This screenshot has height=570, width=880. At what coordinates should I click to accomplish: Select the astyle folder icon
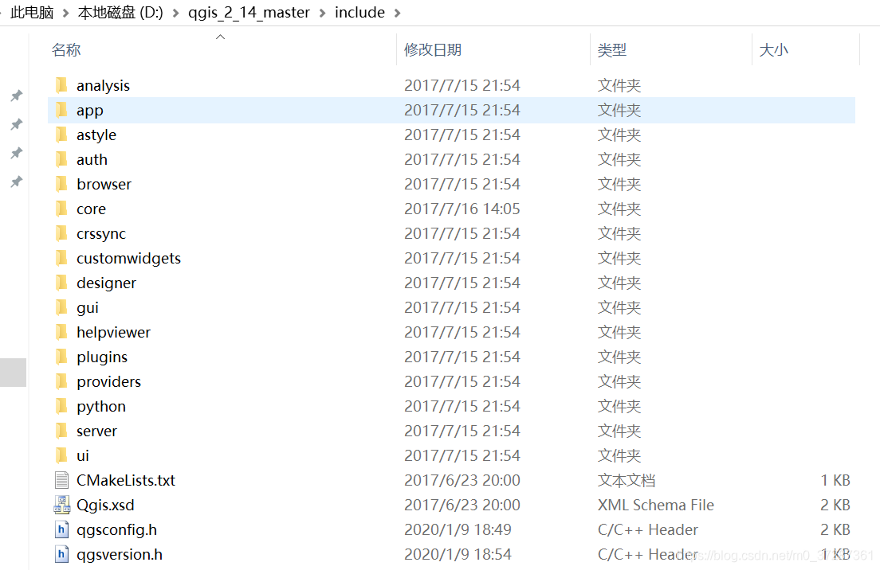coord(61,135)
